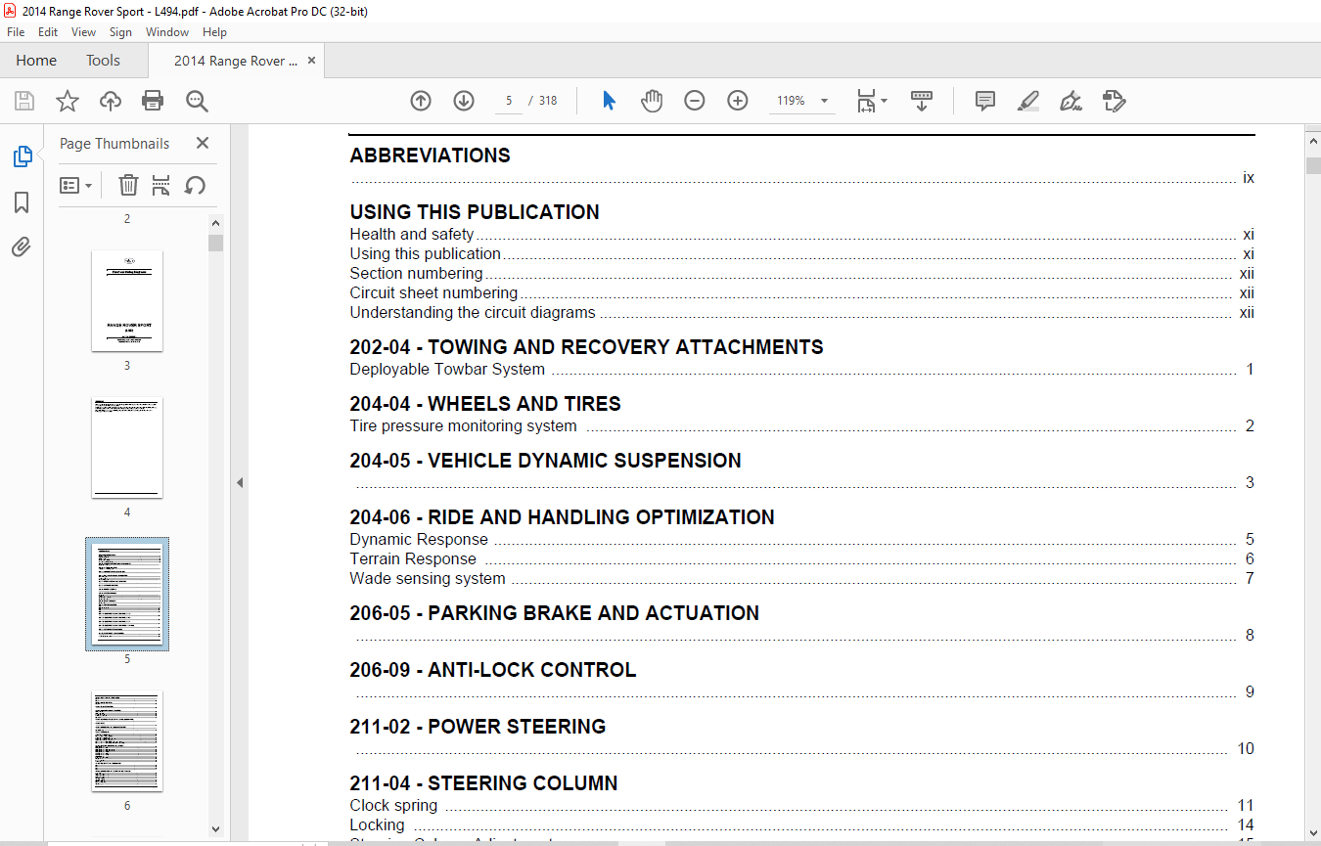Image resolution: width=1321 pixels, height=846 pixels.
Task: Switch to the Home tab
Action: pyautogui.click(x=36, y=61)
